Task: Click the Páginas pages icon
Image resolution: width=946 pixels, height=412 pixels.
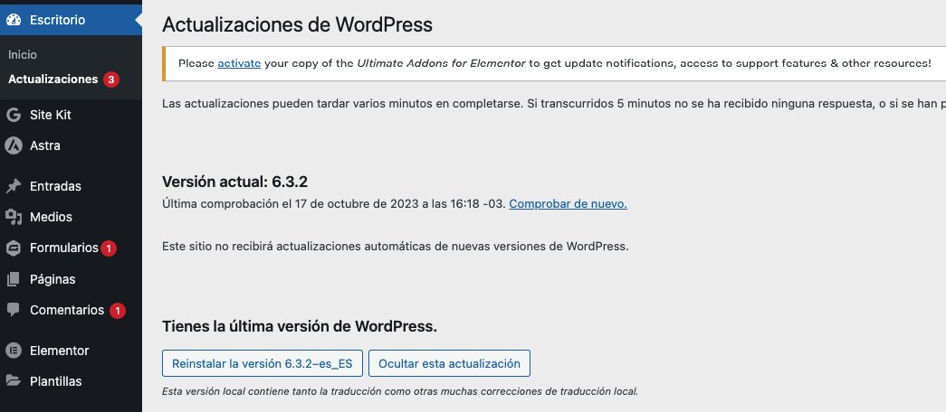Action: click(14, 279)
